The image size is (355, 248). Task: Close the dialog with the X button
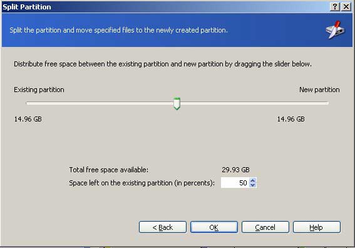tap(346, 6)
